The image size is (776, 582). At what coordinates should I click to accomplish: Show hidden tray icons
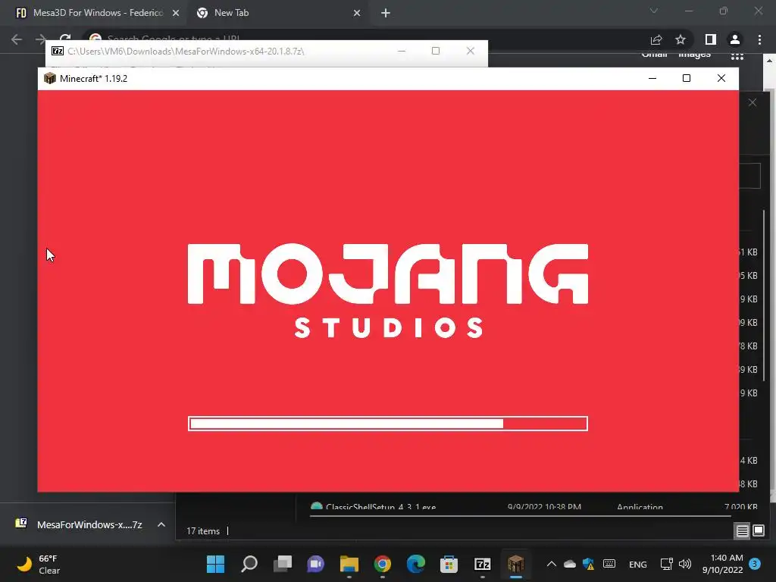point(552,564)
